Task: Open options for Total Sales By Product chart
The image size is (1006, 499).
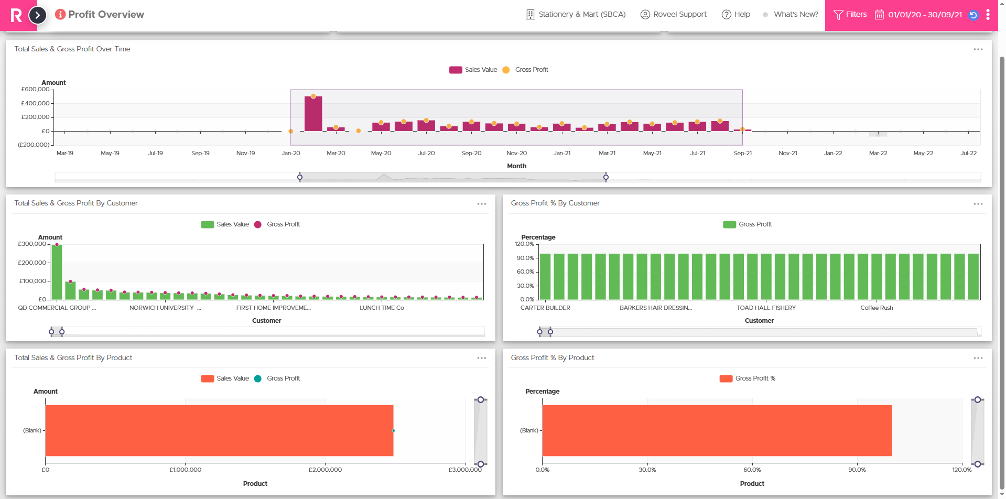Action: click(x=482, y=358)
